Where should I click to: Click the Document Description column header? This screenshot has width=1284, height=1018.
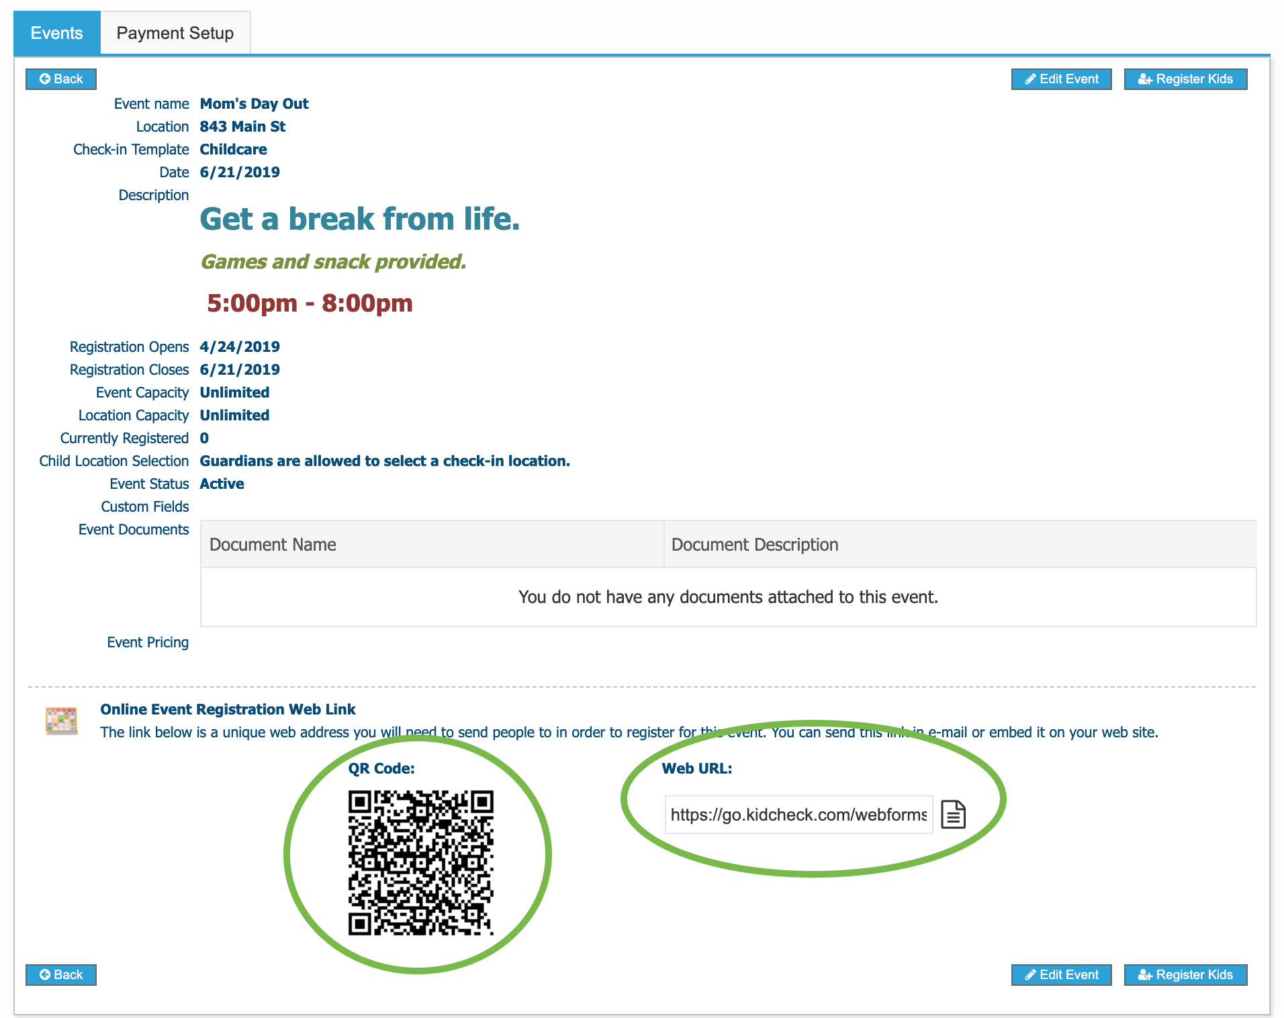click(960, 545)
